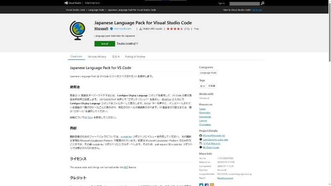Open the Rating & Review tab
This screenshot has height=186, width=331.
(x=135, y=57)
